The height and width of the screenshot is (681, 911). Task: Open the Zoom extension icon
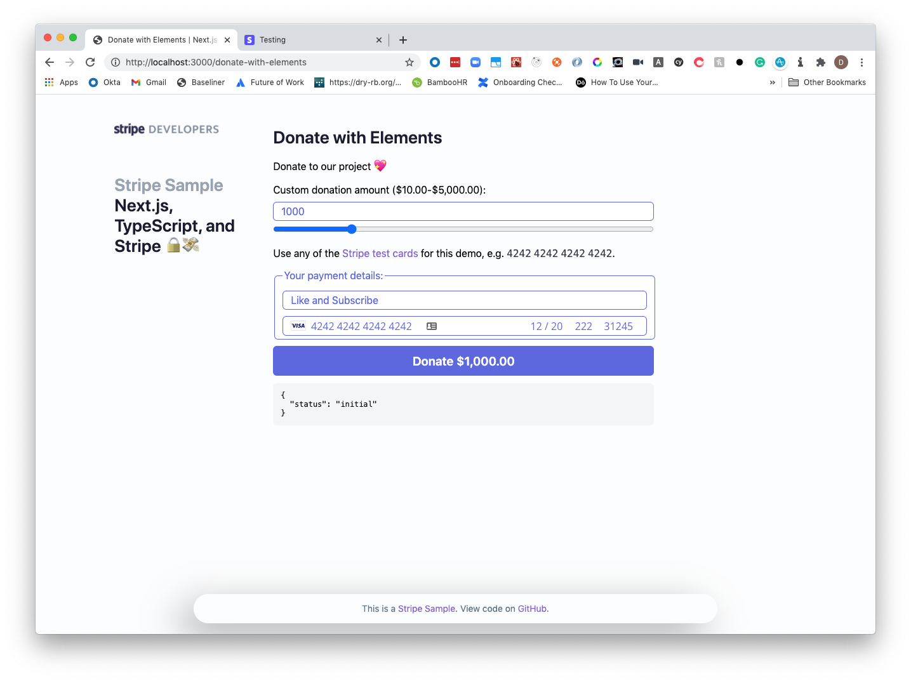click(475, 62)
